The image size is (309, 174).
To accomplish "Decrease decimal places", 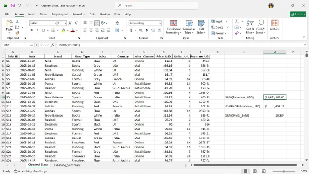I will [159, 31].
